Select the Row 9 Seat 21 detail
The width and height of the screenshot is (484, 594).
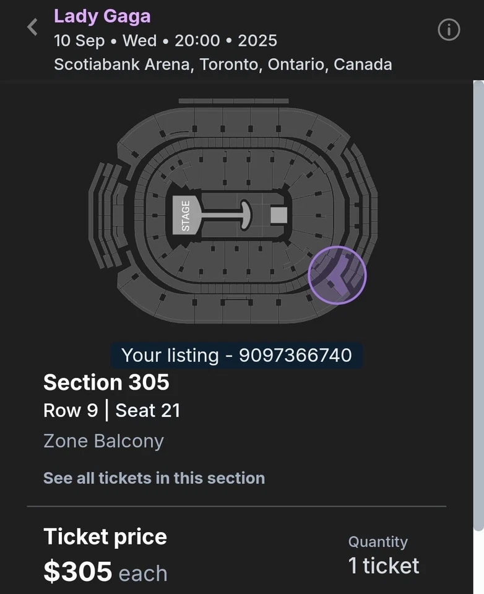click(111, 410)
